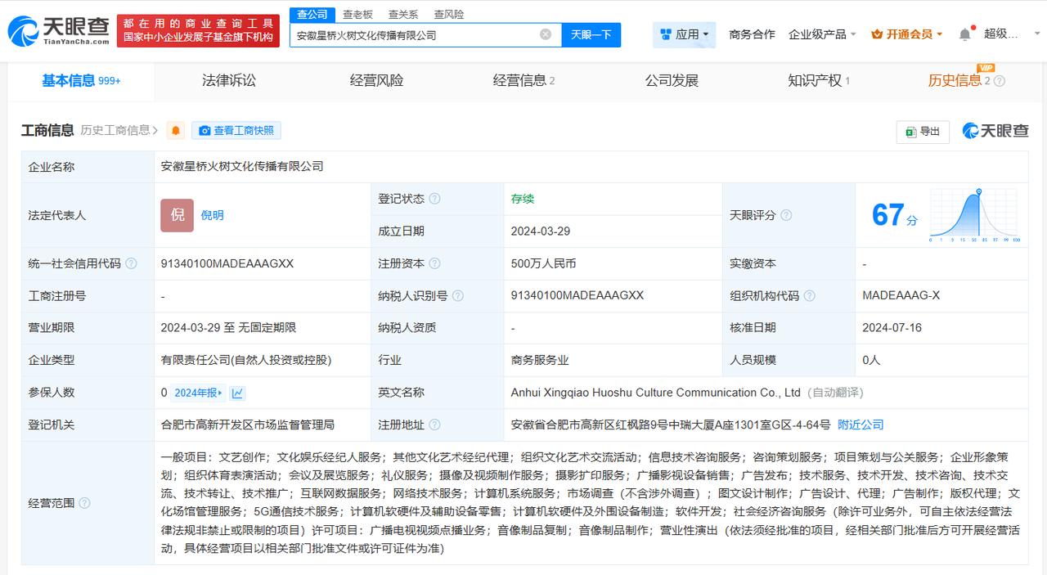The image size is (1047, 575).
Task: Open the help icon beside 历史信息 tab
Action: tap(999, 81)
